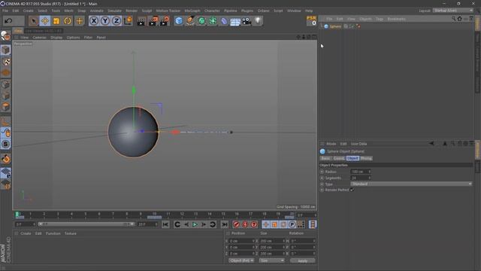The image size is (481, 271).
Task: Toggle the coordinate system icon
Action: click(x=128, y=21)
